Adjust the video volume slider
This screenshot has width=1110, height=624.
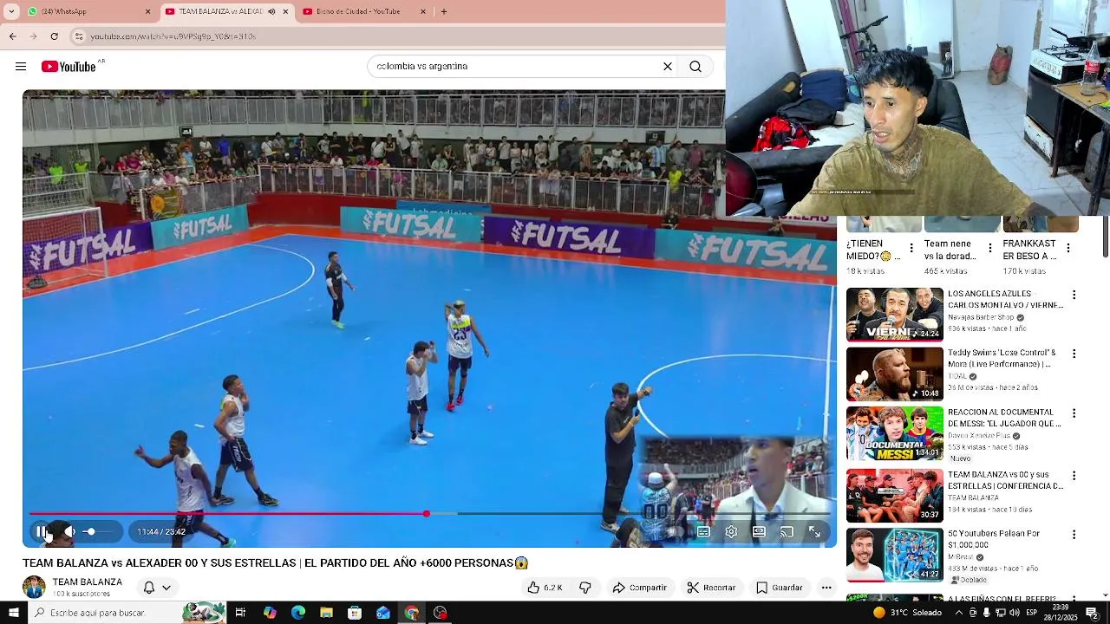click(98, 531)
